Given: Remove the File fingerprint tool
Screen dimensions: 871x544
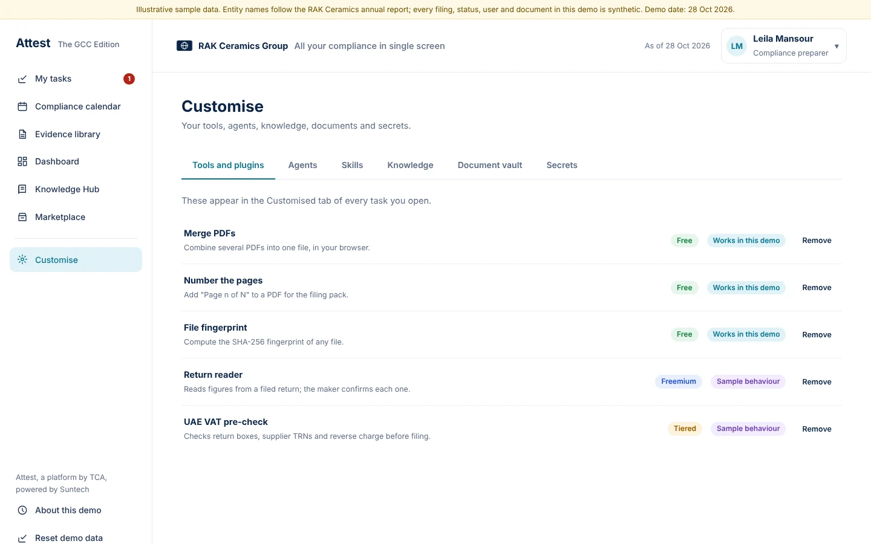Looking at the screenshot, I should [x=817, y=335].
